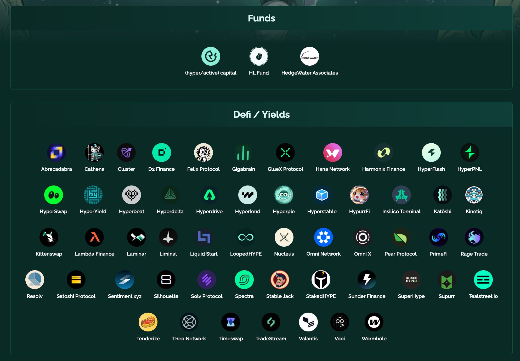Open the Hana Network pink icon
The width and height of the screenshot is (520, 361).
pos(333,153)
